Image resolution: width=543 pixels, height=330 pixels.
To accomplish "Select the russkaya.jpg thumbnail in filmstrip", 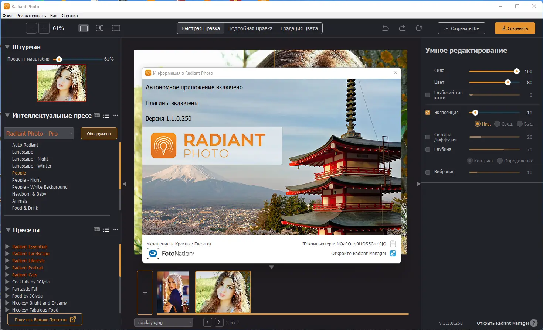I will 223,292.
